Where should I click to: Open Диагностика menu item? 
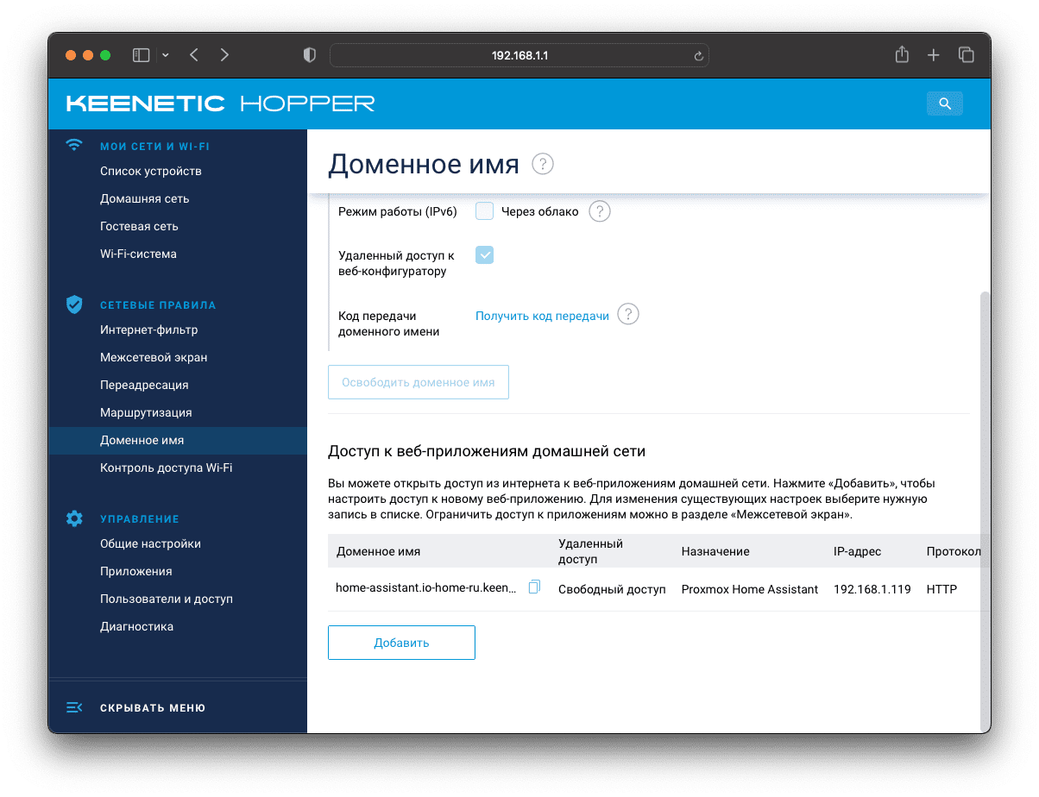(x=136, y=626)
